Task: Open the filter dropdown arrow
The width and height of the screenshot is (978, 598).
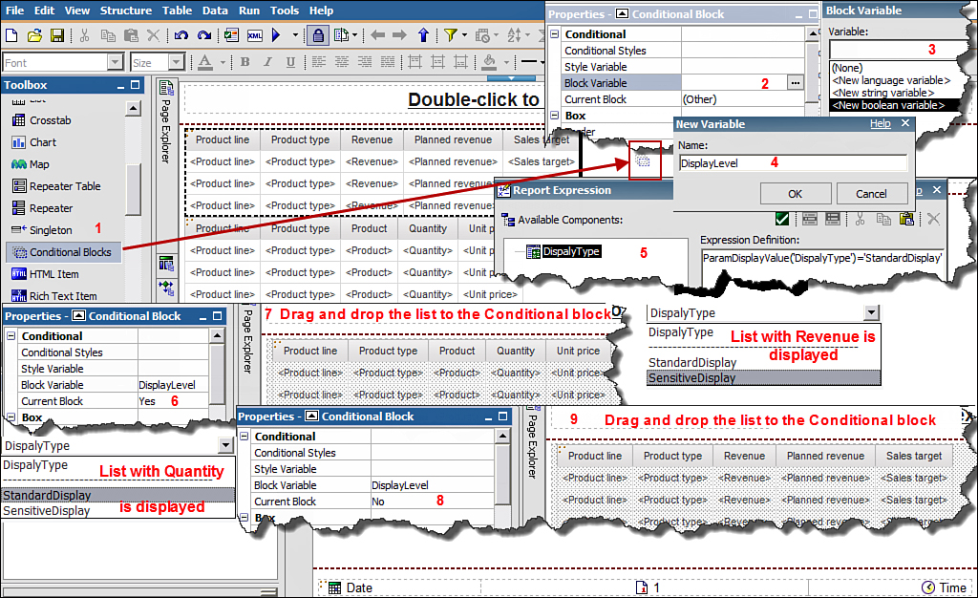Action: point(465,35)
